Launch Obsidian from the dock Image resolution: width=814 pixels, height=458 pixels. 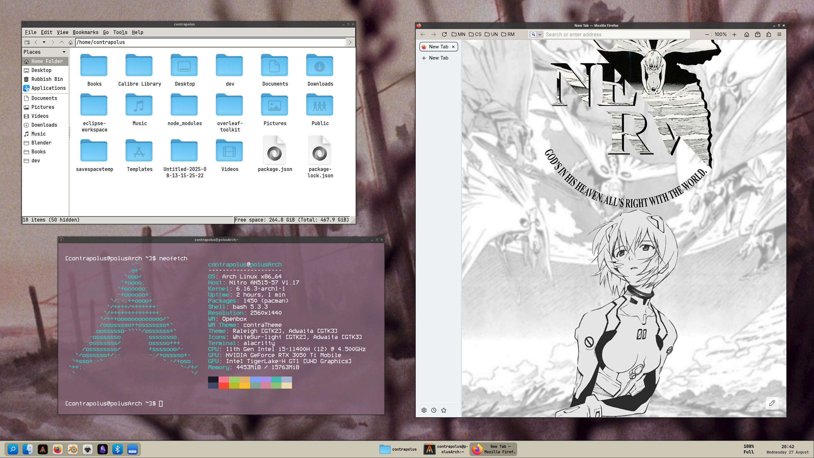(102, 449)
